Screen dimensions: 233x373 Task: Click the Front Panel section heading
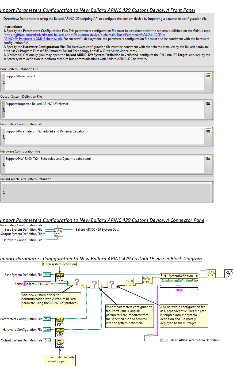pyautogui.click(x=98, y=10)
